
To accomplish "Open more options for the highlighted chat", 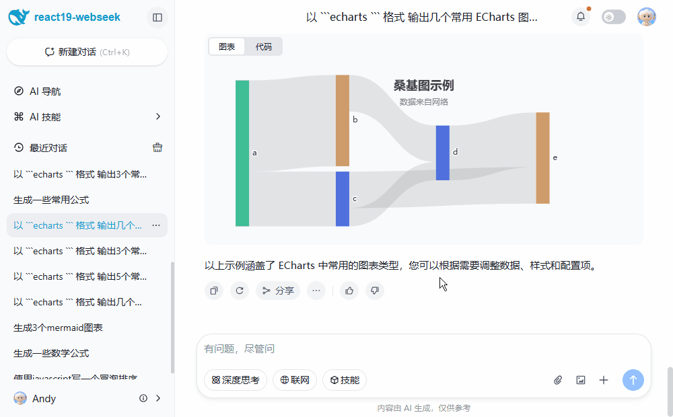I will coord(156,225).
